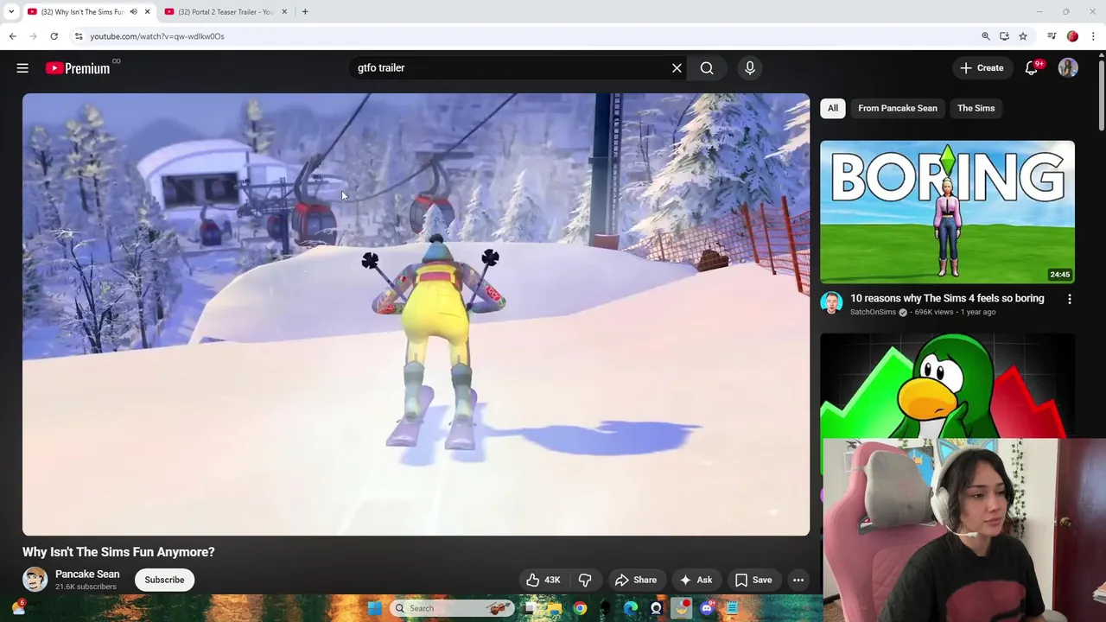1106x622 pixels.
Task: Open the Chrome zoom magnifier icon
Action: coord(985,36)
